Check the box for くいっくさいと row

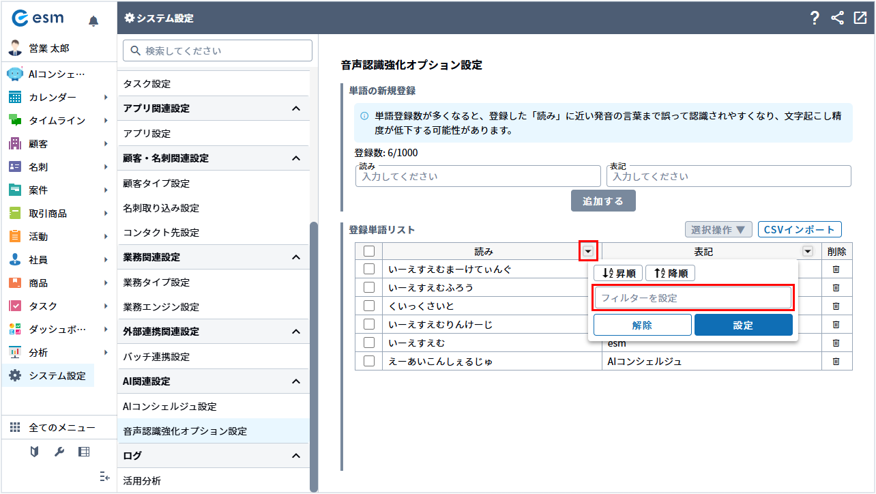369,306
